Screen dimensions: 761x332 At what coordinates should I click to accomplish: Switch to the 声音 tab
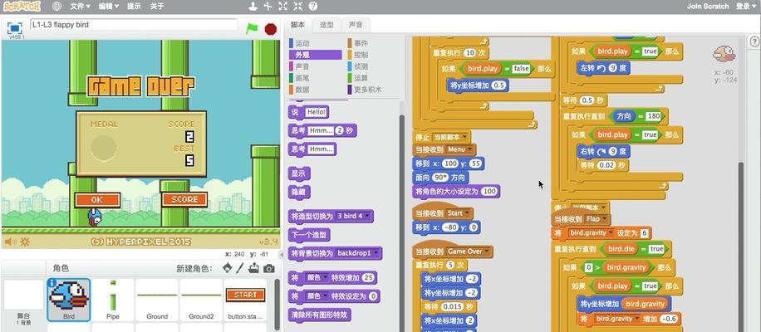point(356,25)
